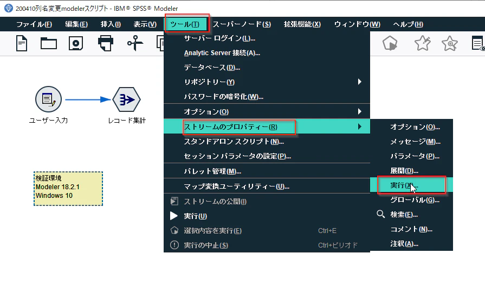This screenshot has width=485, height=293.
Task: Choose マップ変換ユーティリティー(U)...
Action: point(267,187)
